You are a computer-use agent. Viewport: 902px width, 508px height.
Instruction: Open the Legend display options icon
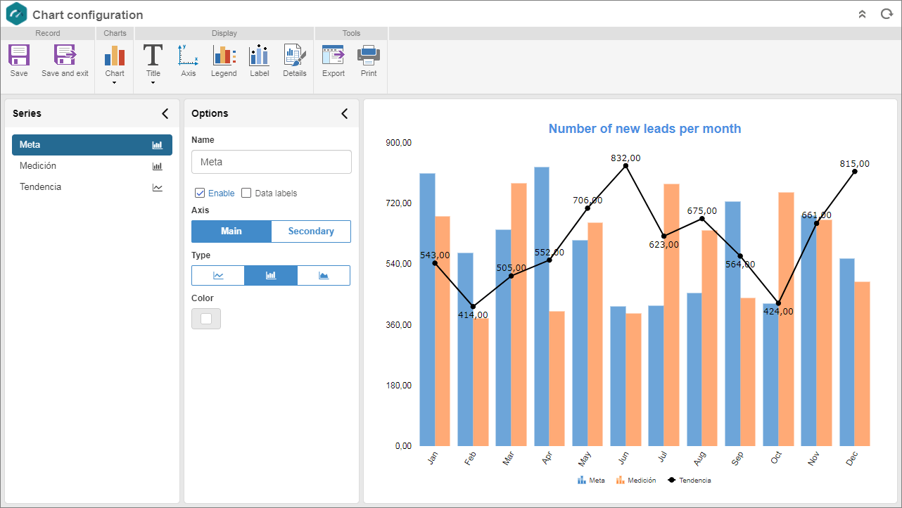pyautogui.click(x=224, y=56)
